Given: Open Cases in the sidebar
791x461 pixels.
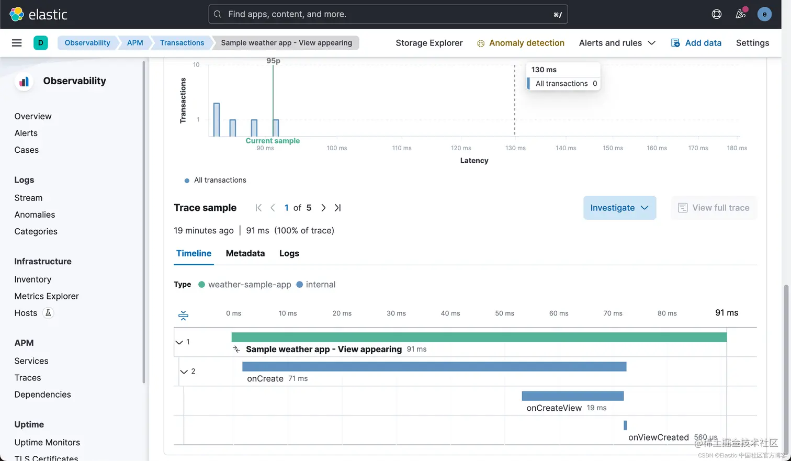Looking at the screenshot, I should 27,150.
